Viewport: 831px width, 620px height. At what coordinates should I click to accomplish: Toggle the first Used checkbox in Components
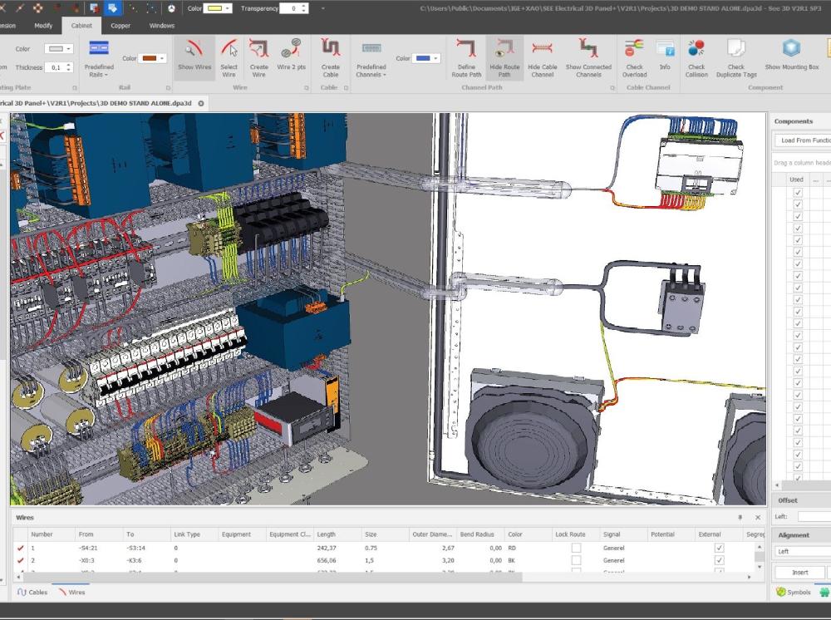tap(798, 192)
